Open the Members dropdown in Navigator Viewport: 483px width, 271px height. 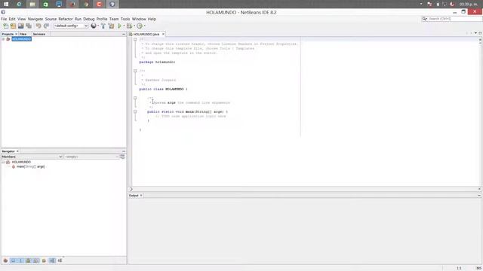(32, 157)
